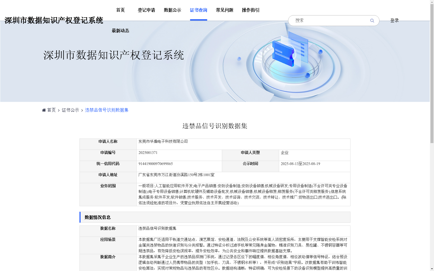This screenshot has height=271, width=434.
Task: Click the page heading 违禁品信号识别数据集
Action: click(215, 126)
